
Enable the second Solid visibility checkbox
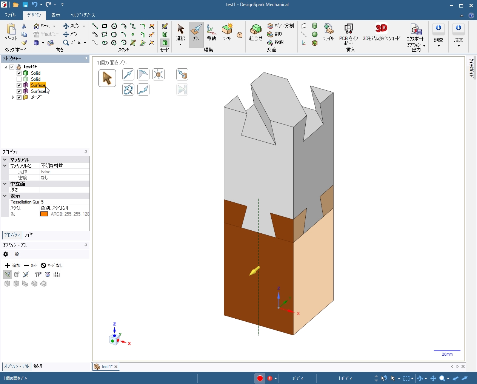19,79
